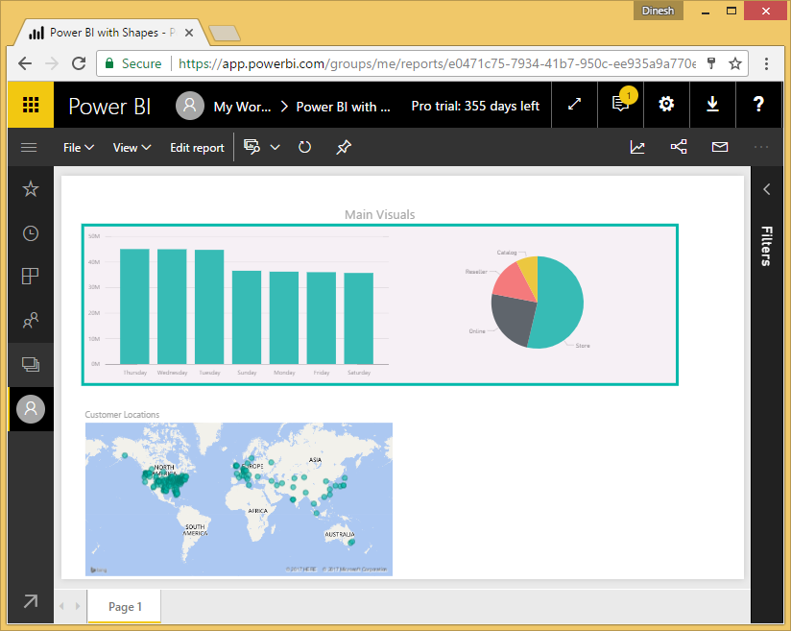Switch to the Page 1 tab

coord(123,606)
